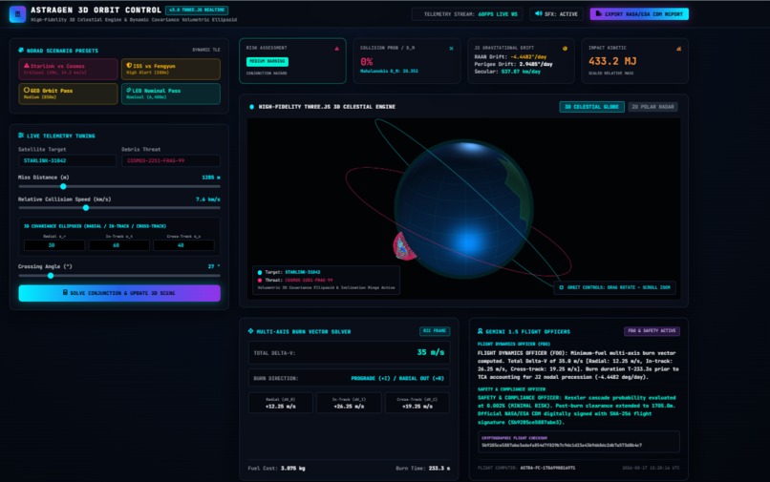Click the Medium Warning risk badge
This screenshot has height=482, width=770.
click(267, 61)
